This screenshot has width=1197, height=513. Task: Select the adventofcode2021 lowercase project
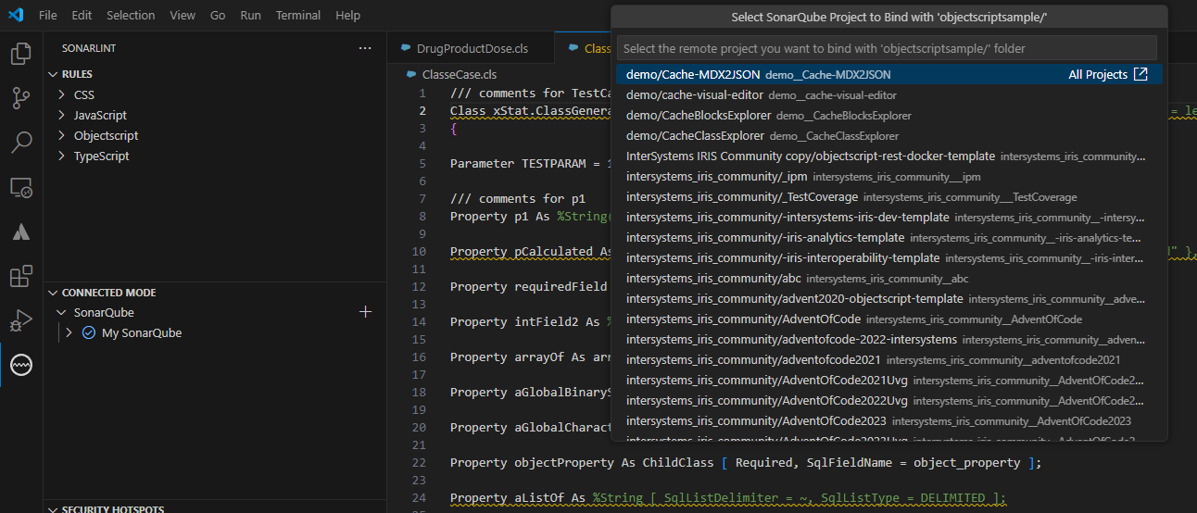(x=889, y=359)
